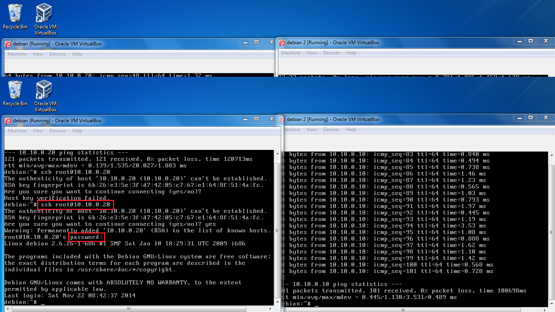Maximize the debian ssh session window
This screenshot has height=312, width=555.
coord(256,119)
